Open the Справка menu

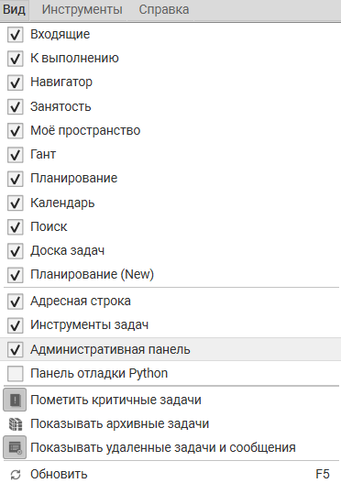click(164, 9)
